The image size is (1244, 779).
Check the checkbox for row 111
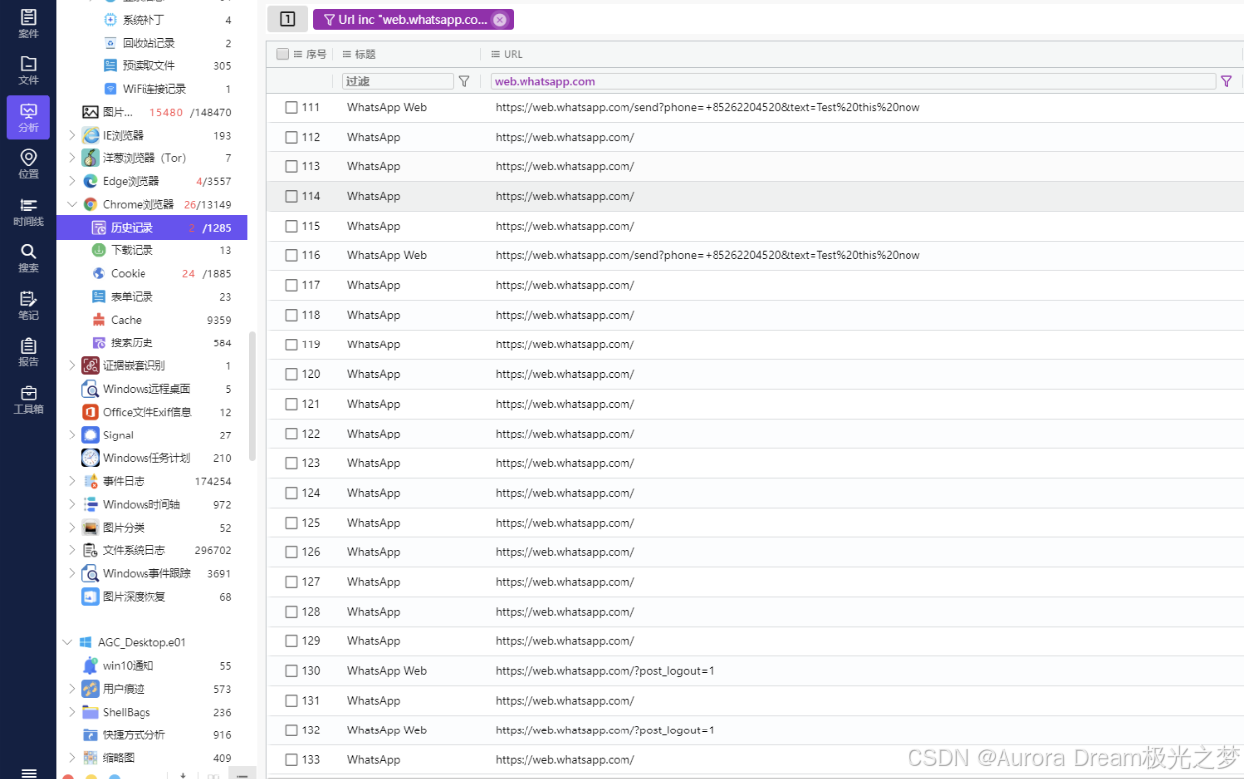(292, 107)
